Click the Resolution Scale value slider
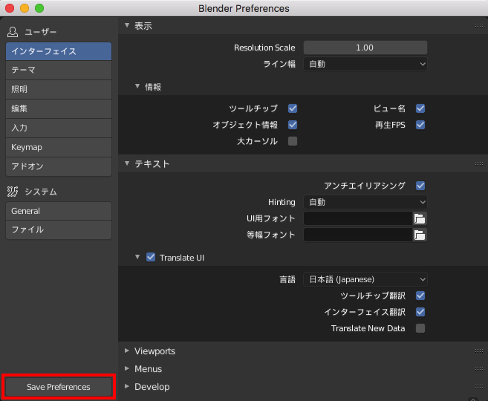This screenshot has width=488, height=401. (365, 48)
